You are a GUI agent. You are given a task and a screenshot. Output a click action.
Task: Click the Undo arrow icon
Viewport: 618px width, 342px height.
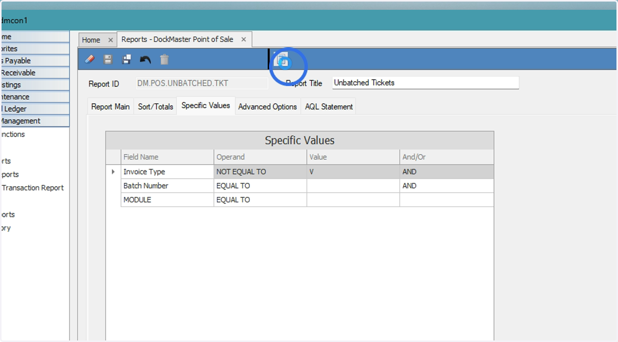145,60
